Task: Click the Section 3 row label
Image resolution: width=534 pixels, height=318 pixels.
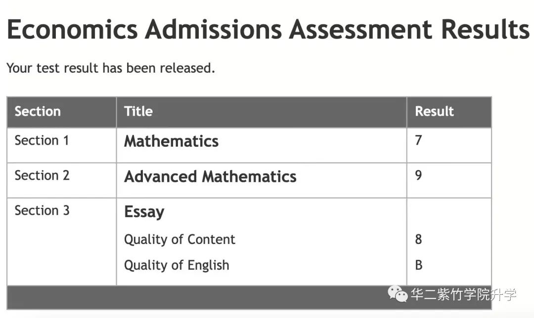Action: click(x=42, y=210)
